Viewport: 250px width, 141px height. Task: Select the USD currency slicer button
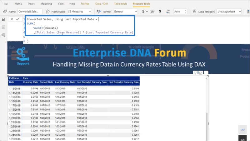[242, 130]
